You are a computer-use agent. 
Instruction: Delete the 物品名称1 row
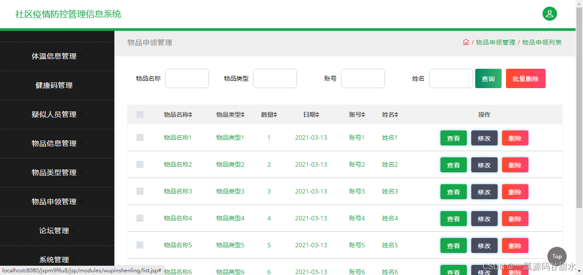pos(515,138)
